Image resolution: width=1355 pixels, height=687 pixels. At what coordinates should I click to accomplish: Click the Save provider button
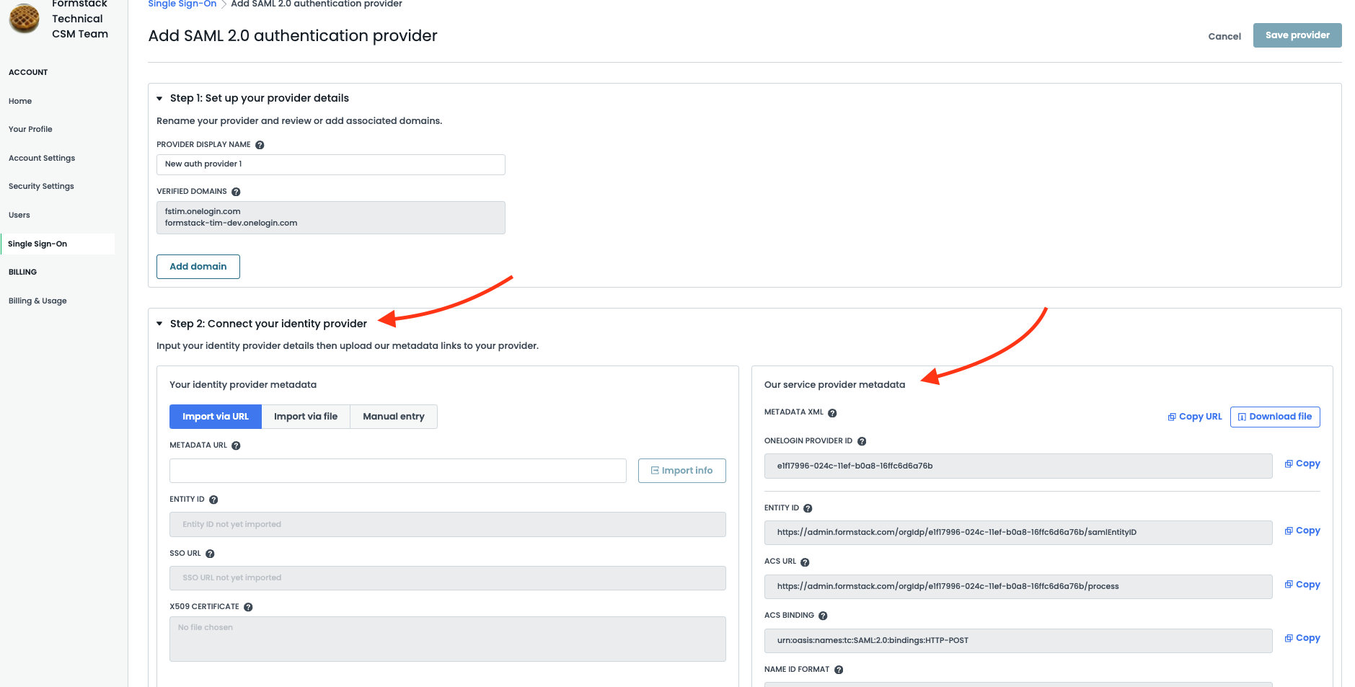(1297, 35)
